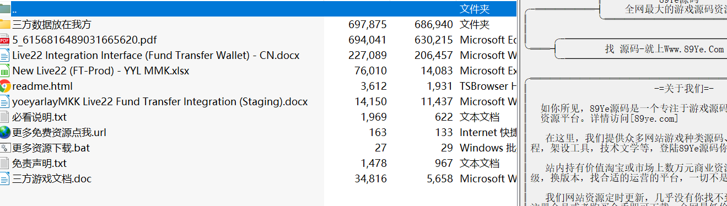Click the size value 697,875 of the folder
The image size is (727, 206).
point(368,24)
